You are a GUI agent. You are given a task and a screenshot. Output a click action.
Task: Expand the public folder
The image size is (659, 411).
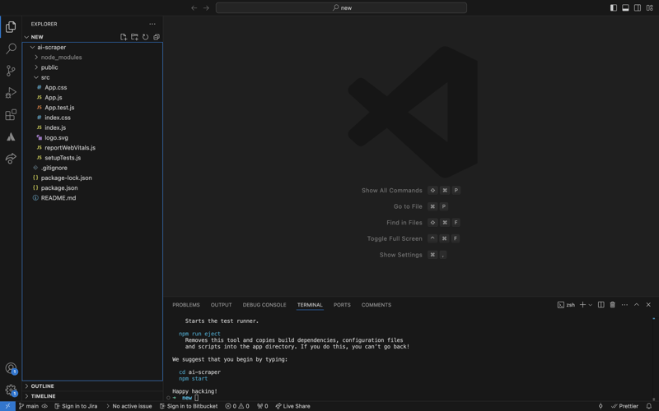[36, 67]
